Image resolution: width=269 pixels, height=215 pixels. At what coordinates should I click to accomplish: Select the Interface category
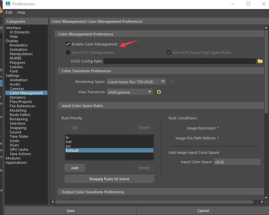point(13,28)
